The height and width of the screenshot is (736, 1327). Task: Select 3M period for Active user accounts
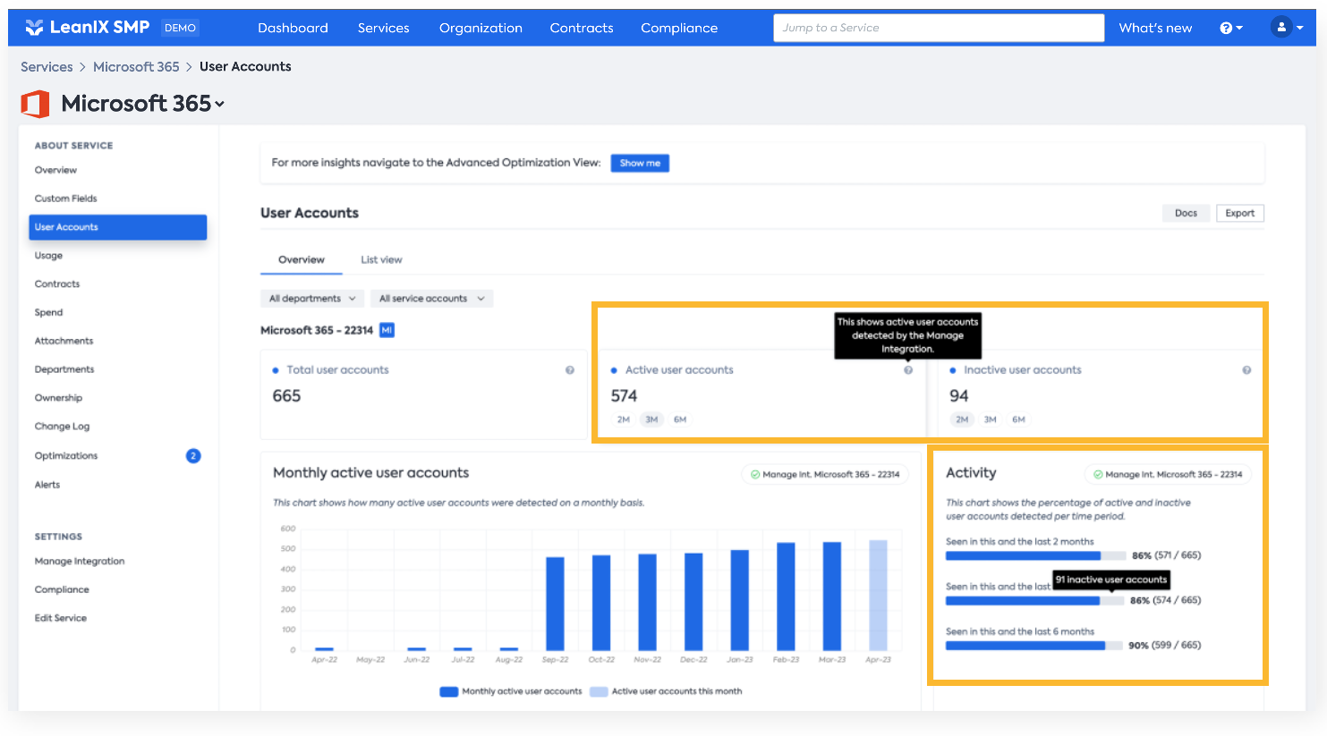coord(651,419)
